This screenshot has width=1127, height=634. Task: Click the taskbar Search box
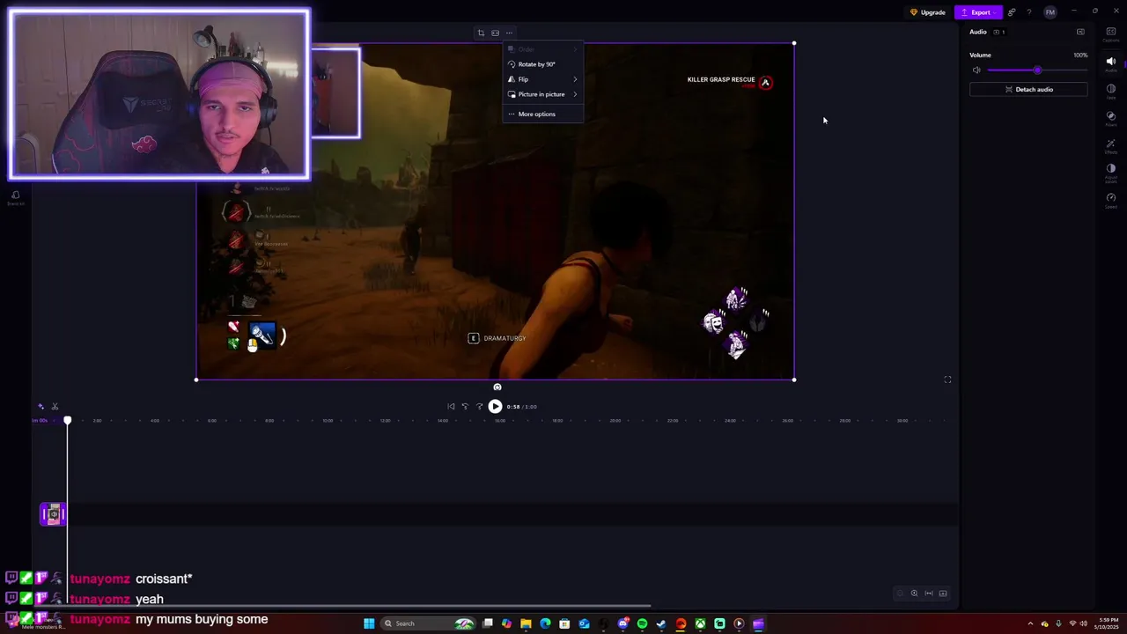(429, 623)
